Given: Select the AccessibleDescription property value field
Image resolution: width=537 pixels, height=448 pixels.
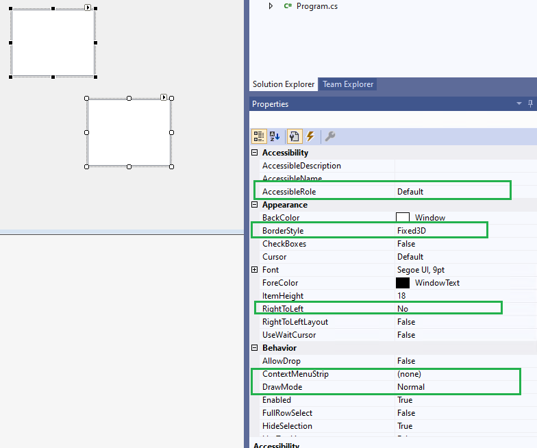Looking at the screenshot, I should 466,166.
